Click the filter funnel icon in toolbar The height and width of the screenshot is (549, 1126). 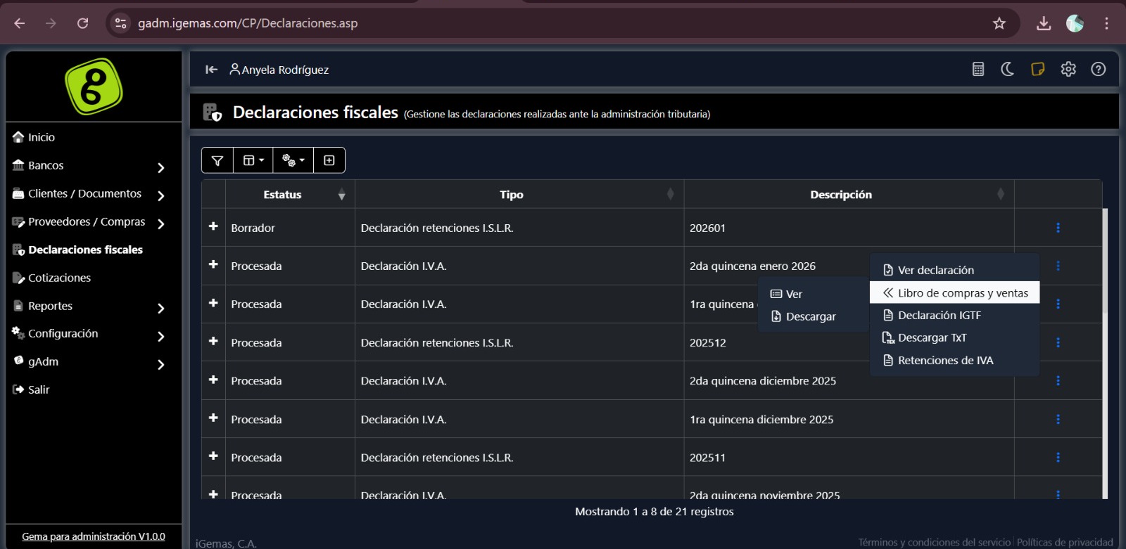point(217,160)
